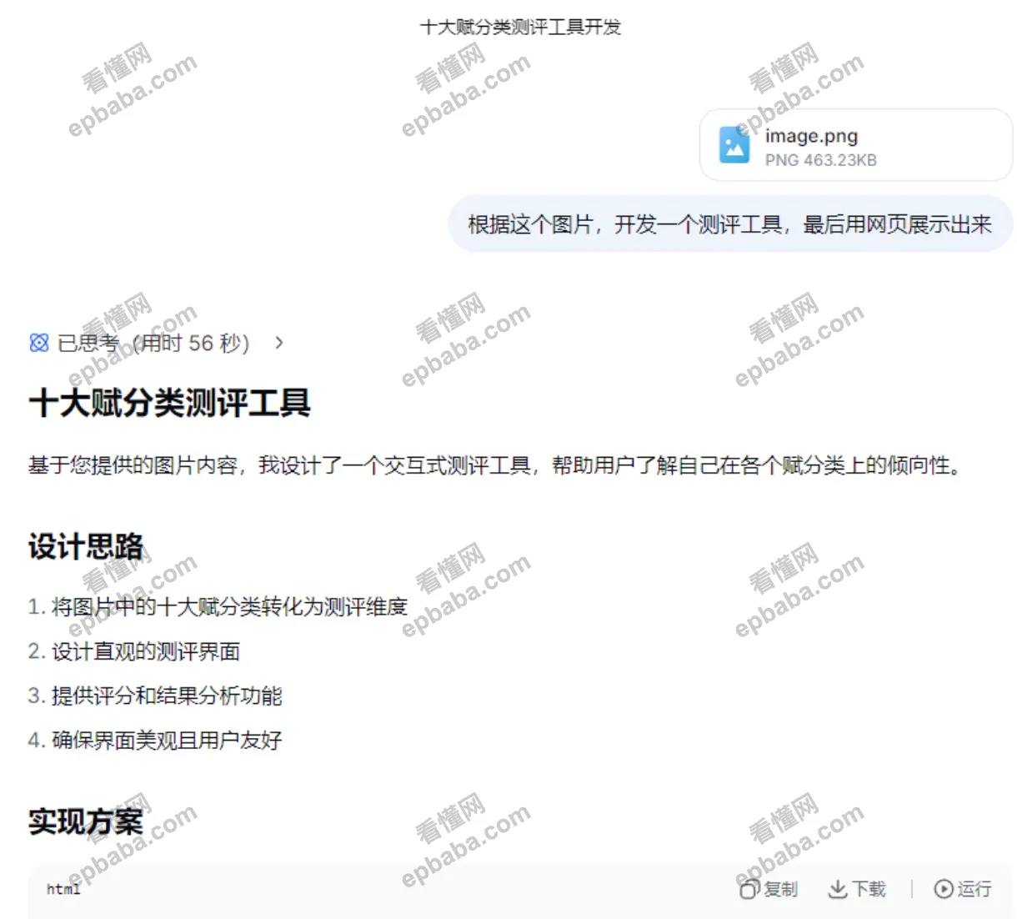Click the 设计思路 section heading

86,545
